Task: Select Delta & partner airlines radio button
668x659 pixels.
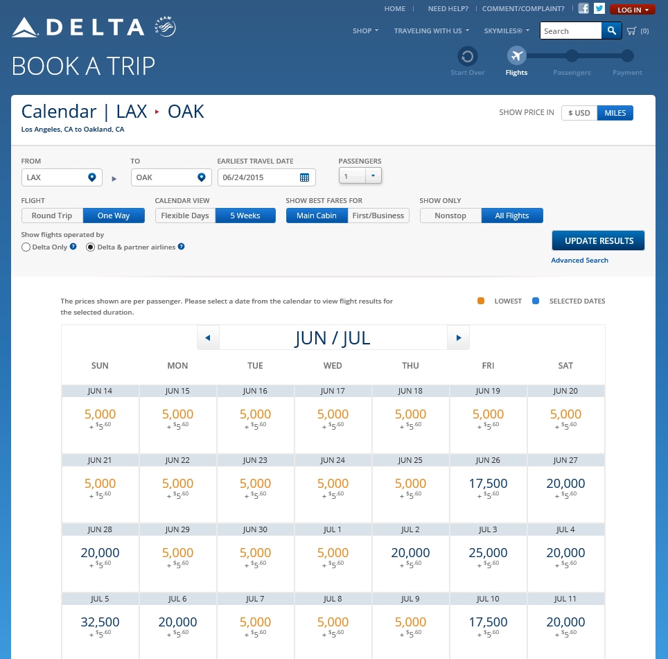Action: (90, 247)
